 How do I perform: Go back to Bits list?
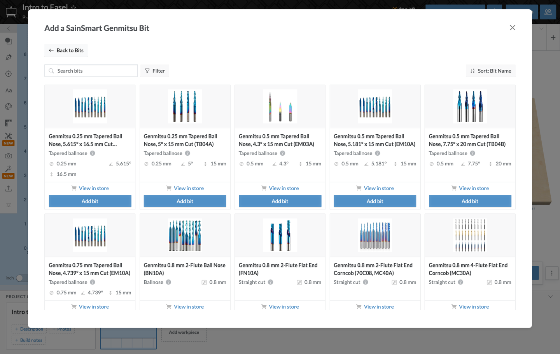tap(66, 50)
